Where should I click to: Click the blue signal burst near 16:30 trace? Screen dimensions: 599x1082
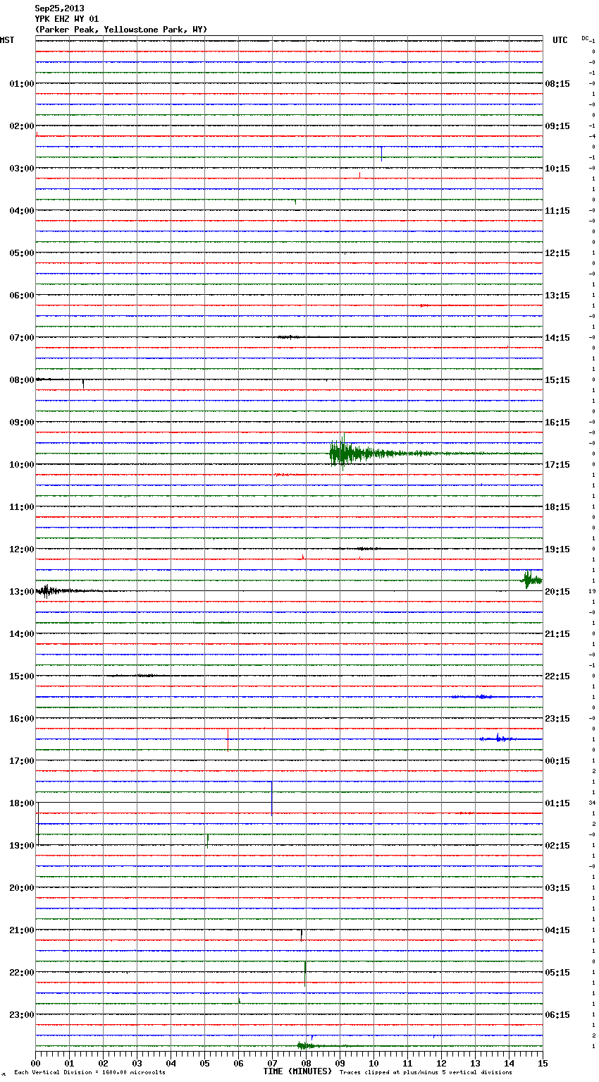(x=498, y=738)
